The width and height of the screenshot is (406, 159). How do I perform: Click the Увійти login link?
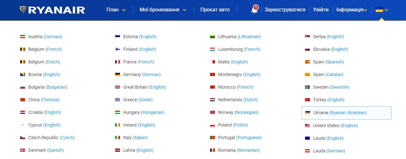[x=321, y=10]
